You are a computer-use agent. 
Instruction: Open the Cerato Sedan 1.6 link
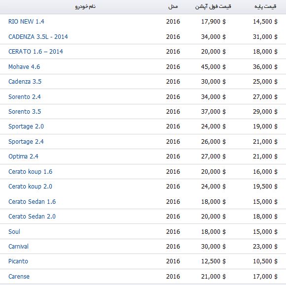click(32, 202)
